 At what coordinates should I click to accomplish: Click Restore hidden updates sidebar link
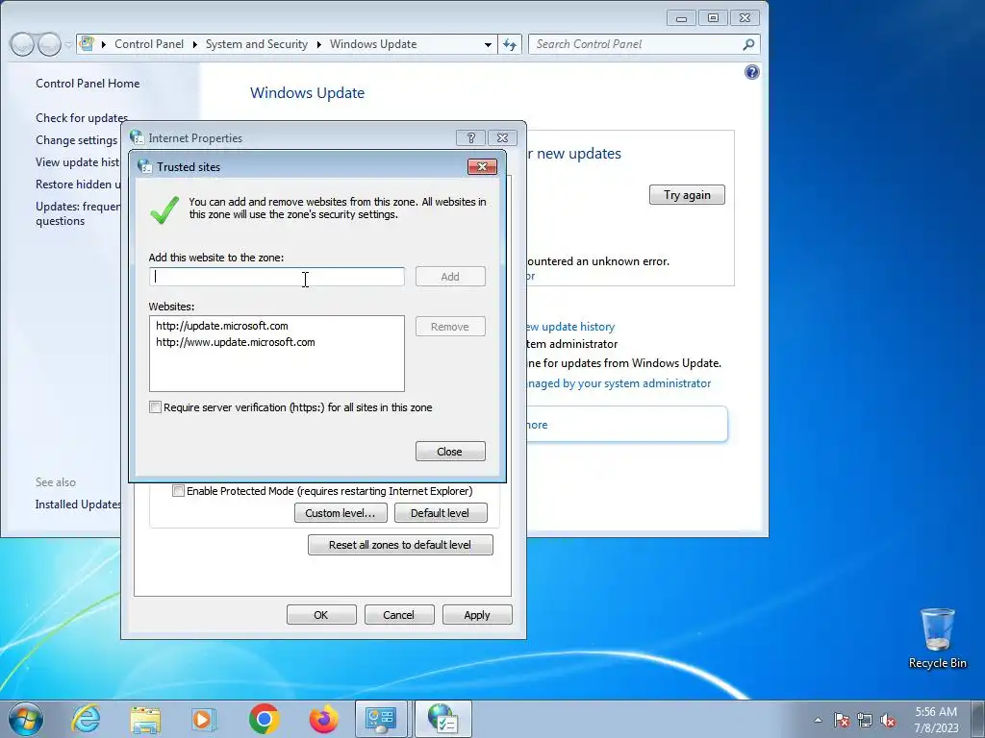pos(78,184)
